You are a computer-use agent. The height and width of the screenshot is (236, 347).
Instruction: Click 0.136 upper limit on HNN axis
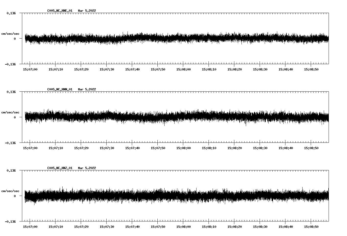pos(11,92)
